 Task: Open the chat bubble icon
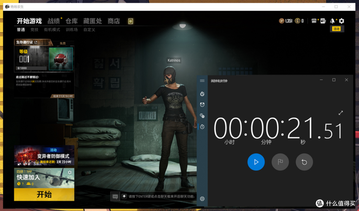pyautogui.click(x=115, y=196)
